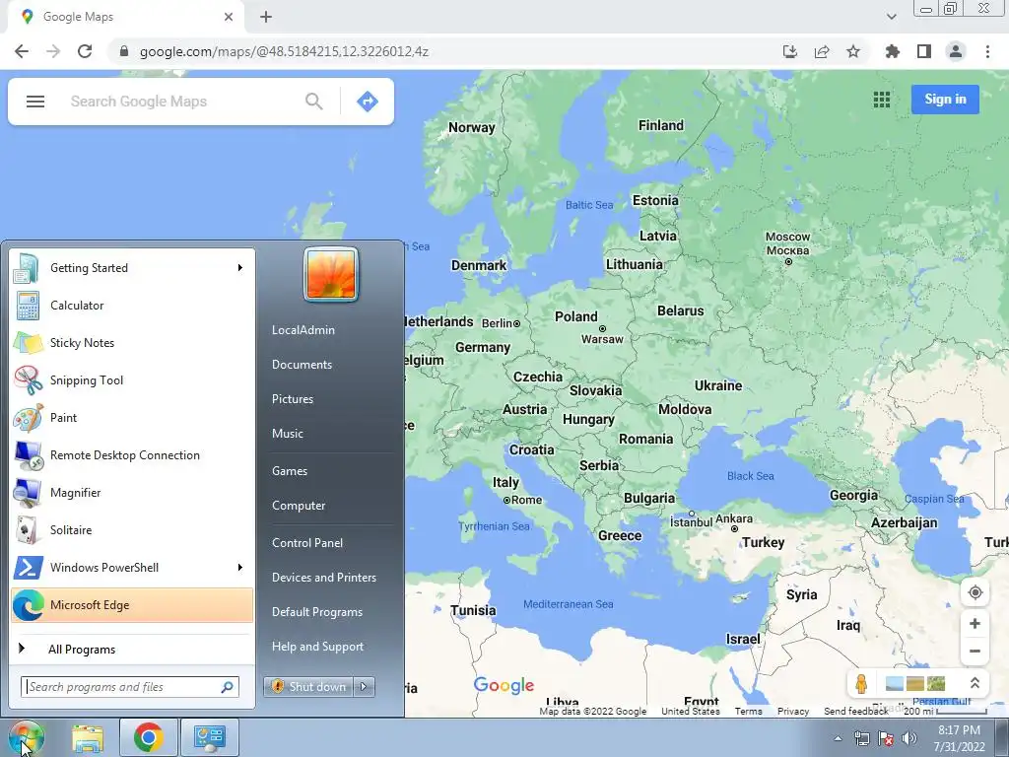
Task: Open Pictures from Start menu
Action: (292, 399)
